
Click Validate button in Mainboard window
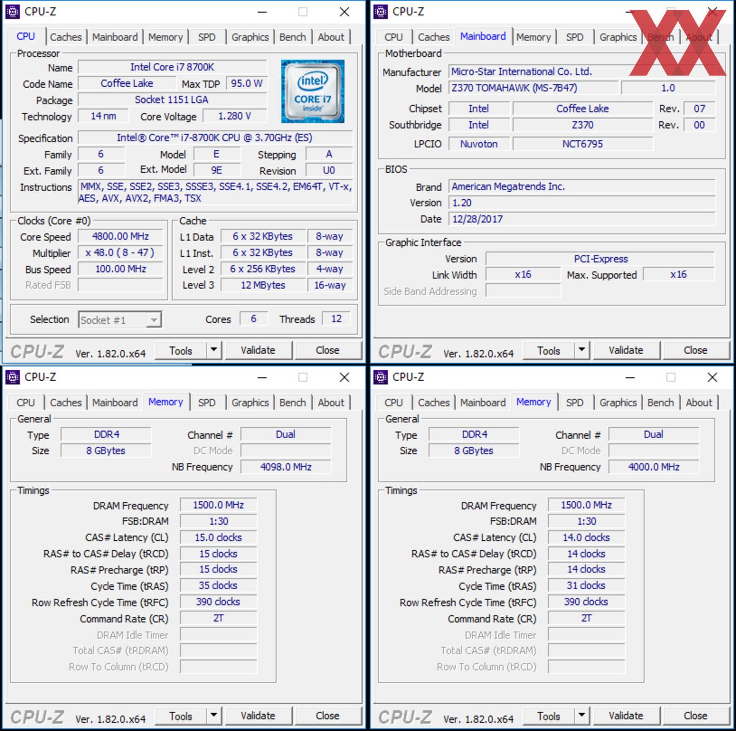626,350
